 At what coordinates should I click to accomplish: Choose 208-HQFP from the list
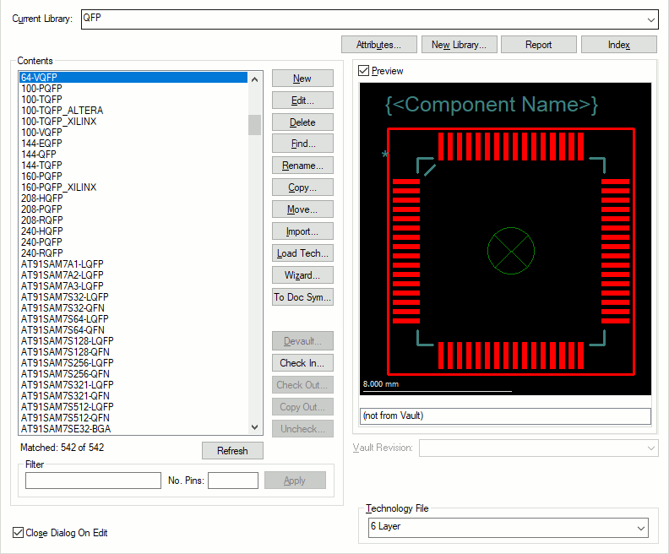41,198
